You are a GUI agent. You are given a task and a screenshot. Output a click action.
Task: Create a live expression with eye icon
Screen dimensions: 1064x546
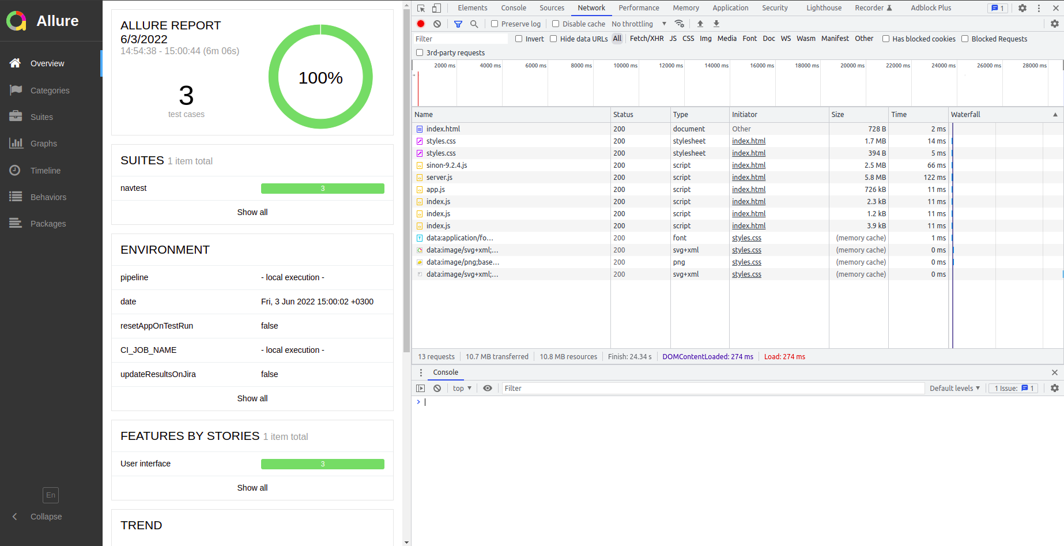488,388
